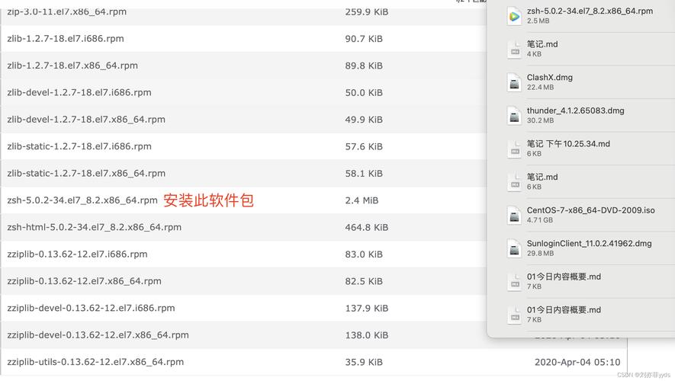
Task: Click the 2.4 MiB size of zsh rpm
Action: click(362, 200)
